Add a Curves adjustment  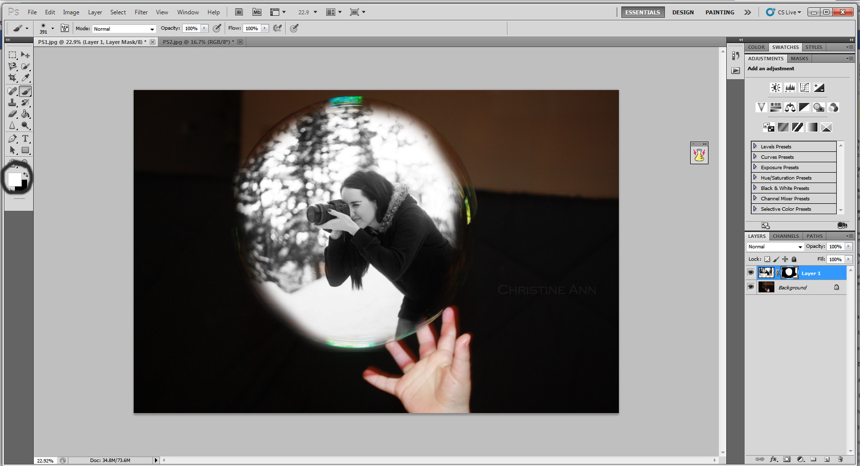pyautogui.click(x=805, y=88)
